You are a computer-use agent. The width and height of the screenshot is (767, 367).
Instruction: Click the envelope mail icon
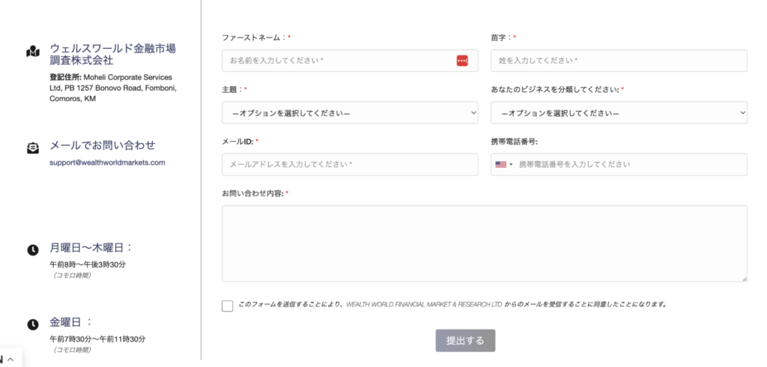click(32, 148)
